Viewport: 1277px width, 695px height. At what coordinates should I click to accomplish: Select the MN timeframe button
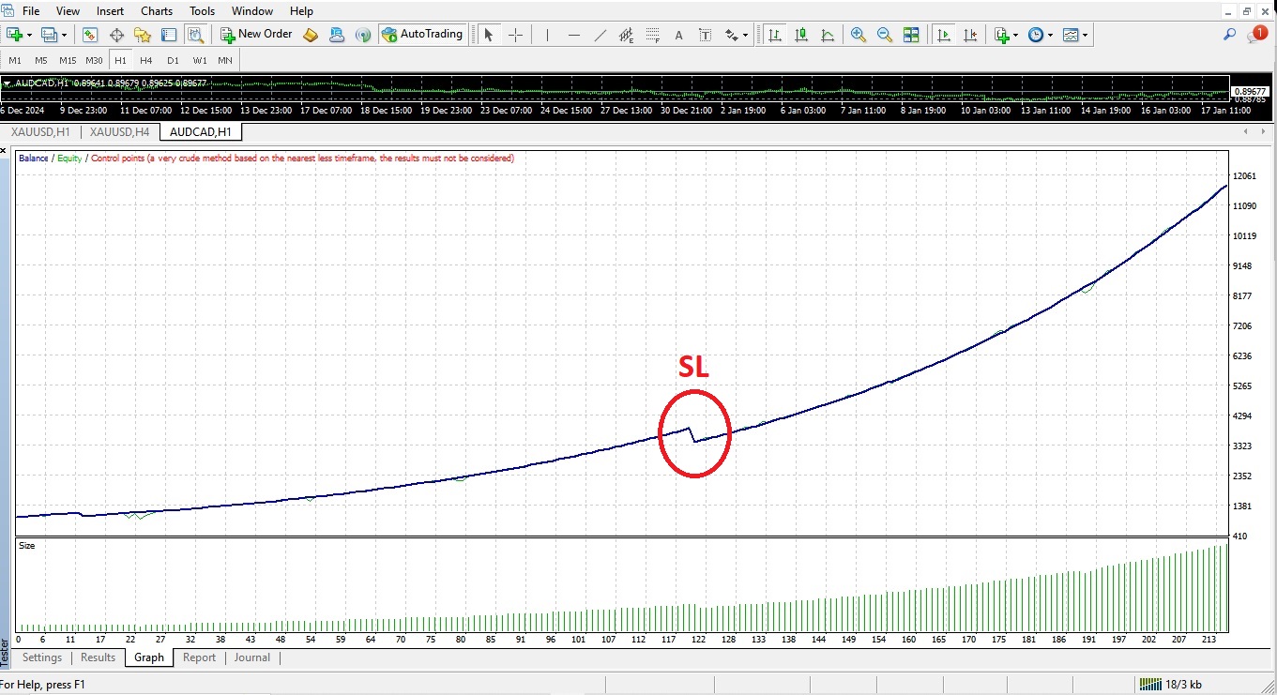[x=225, y=60]
